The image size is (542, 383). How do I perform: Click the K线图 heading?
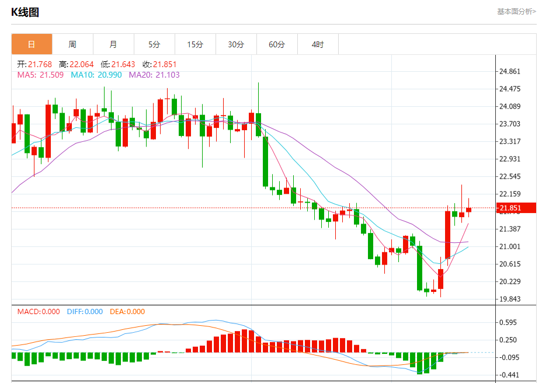(x=25, y=12)
